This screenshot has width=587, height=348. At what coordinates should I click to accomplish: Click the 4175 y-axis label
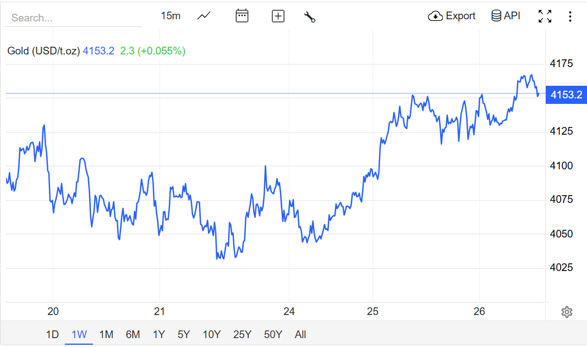pos(561,63)
